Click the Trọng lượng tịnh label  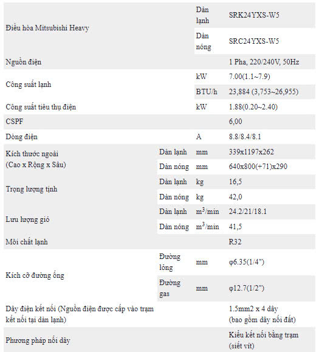click(32, 189)
